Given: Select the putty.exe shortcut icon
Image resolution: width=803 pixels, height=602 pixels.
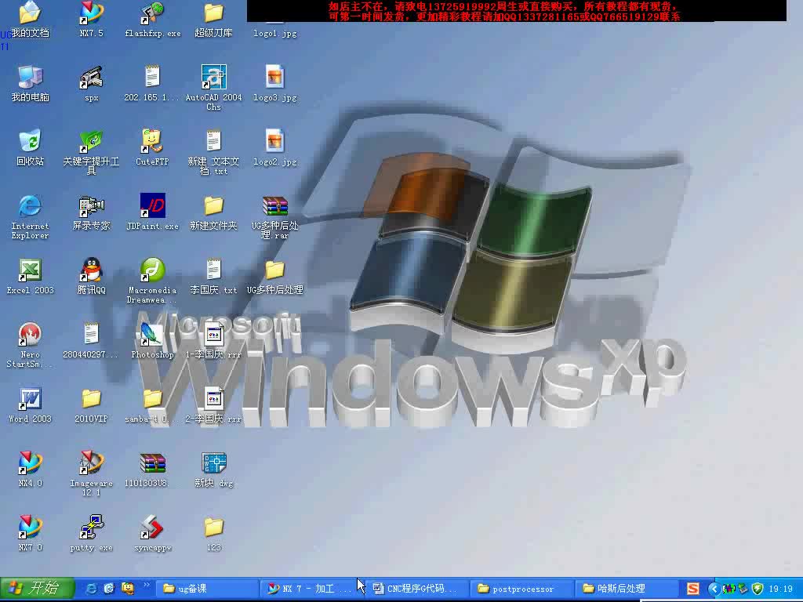Looking at the screenshot, I should (91, 528).
